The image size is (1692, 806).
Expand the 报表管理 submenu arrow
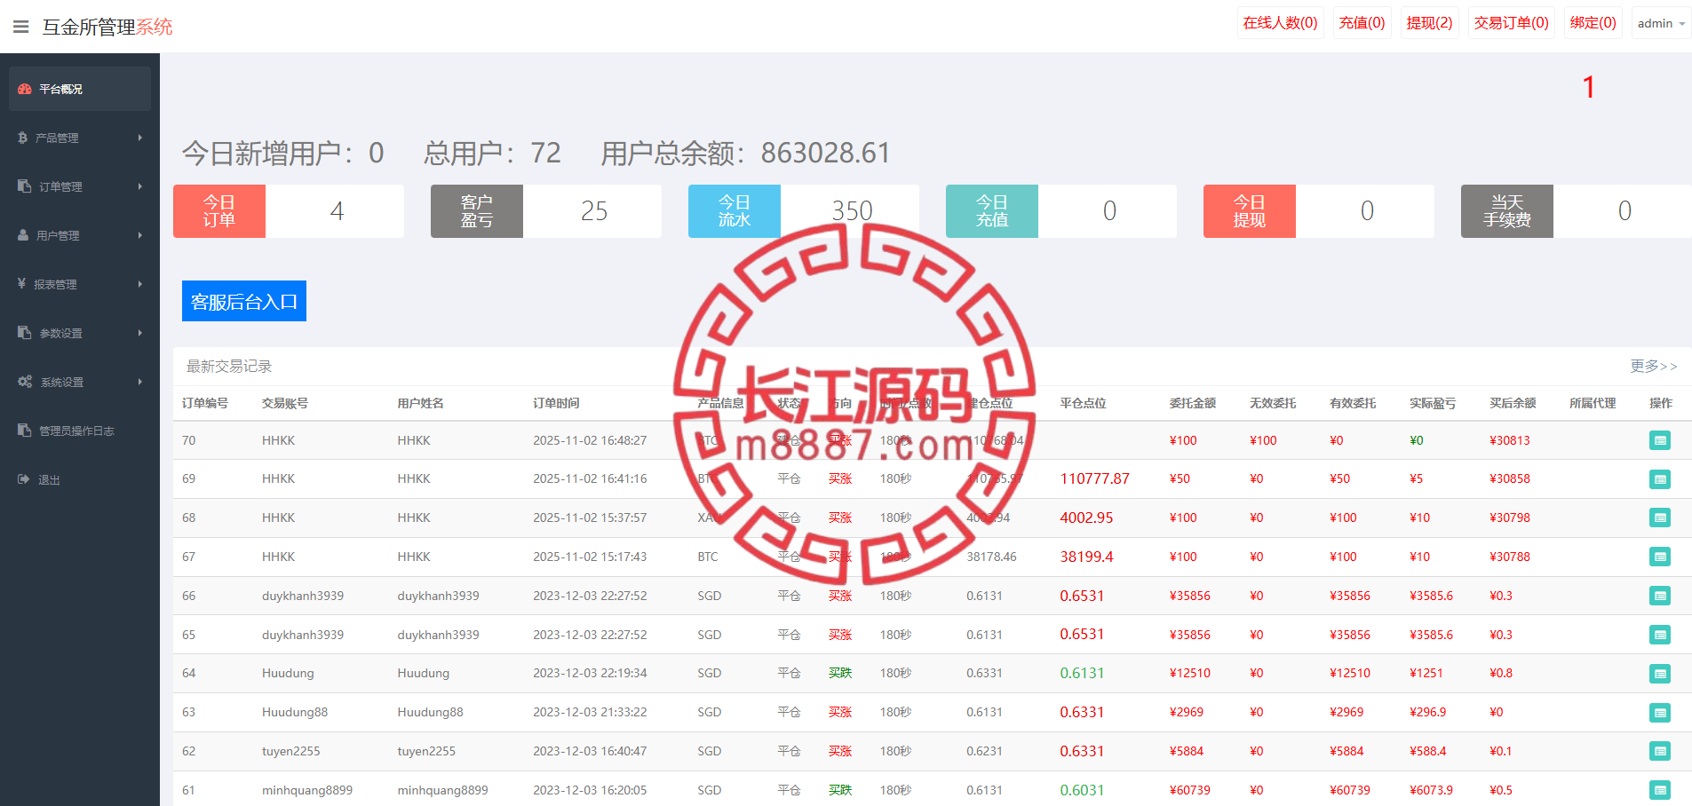click(x=140, y=284)
